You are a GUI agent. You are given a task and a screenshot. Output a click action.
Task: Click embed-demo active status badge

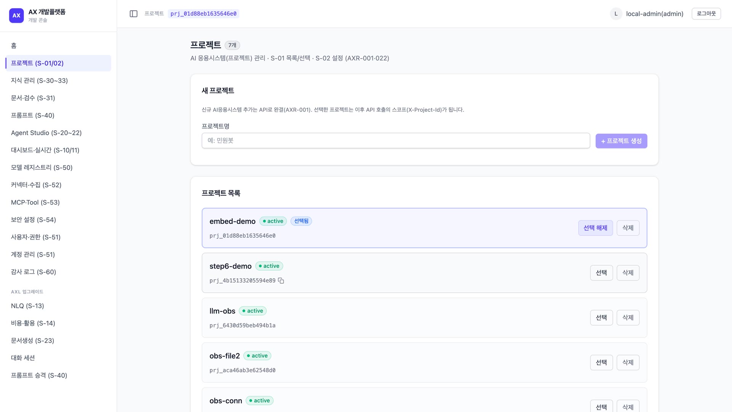pyautogui.click(x=273, y=221)
